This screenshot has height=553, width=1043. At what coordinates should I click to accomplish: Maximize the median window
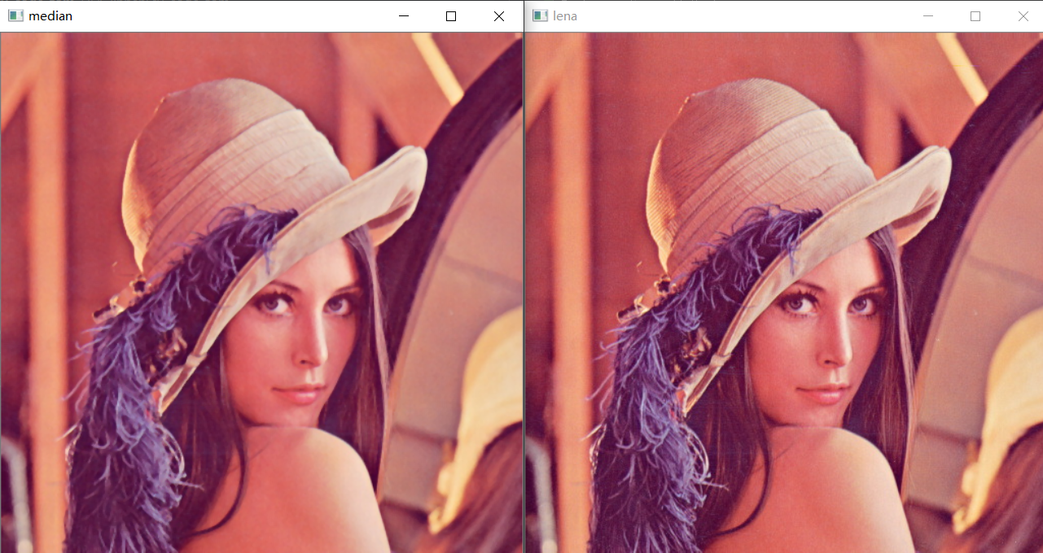pyautogui.click(x=451, y=16)
